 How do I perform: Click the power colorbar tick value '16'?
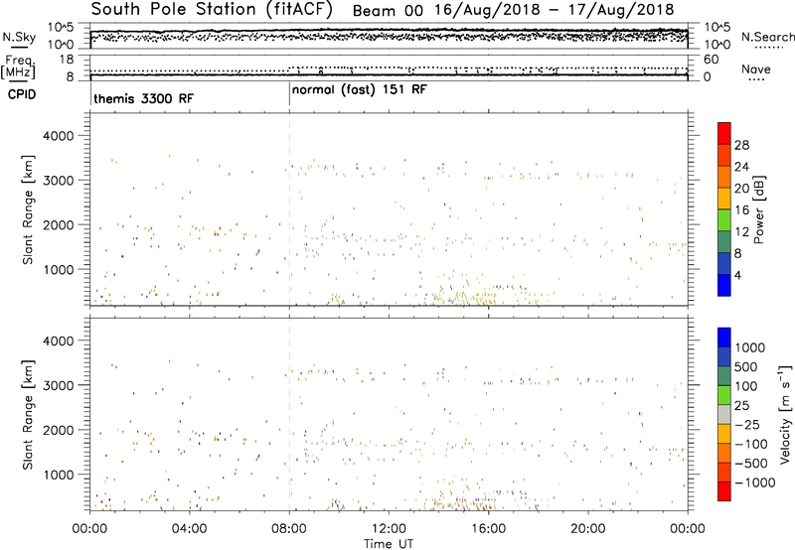741,210
